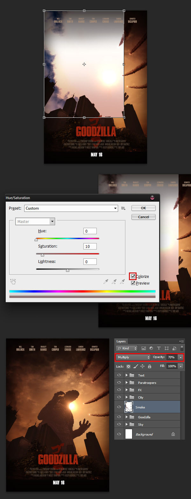Hide the Smoke layer
Image resolution: width=191 pixels, height=499 pixels.
pos(119,407)
